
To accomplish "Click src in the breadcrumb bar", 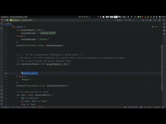I will (13, 107).
